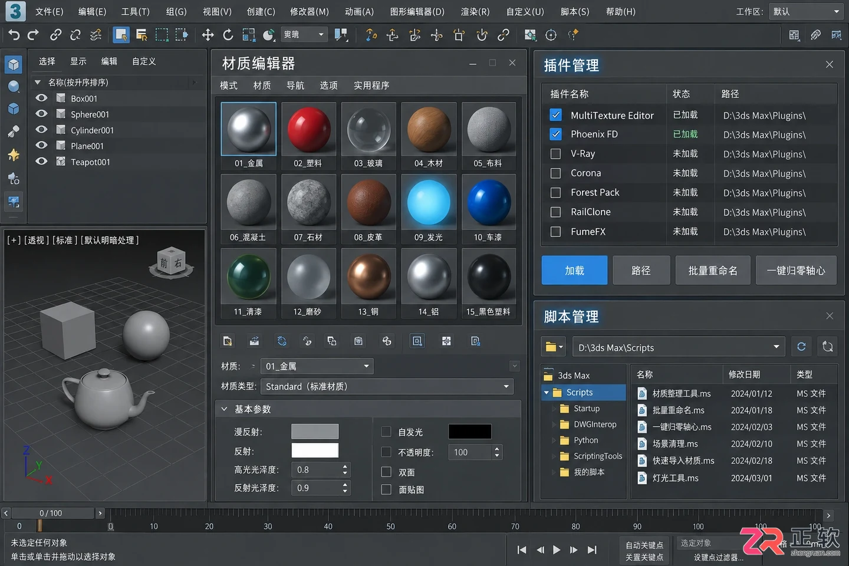
Task: Open the 材质 name dropdown
Action: point(317,366)
